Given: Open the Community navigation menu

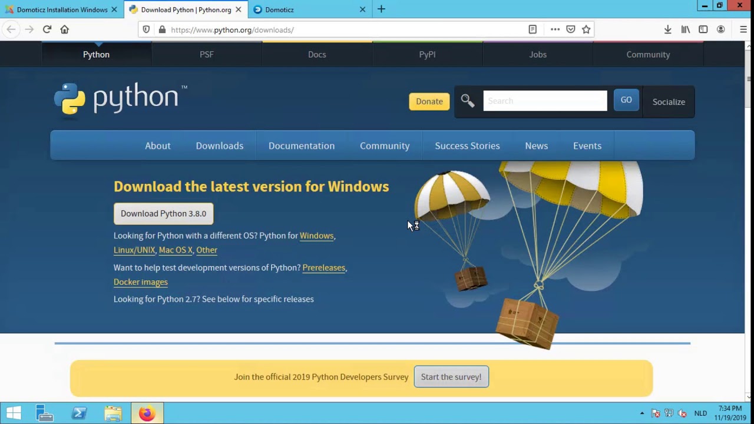Looking at the screenshot, I should click(385, 145).
